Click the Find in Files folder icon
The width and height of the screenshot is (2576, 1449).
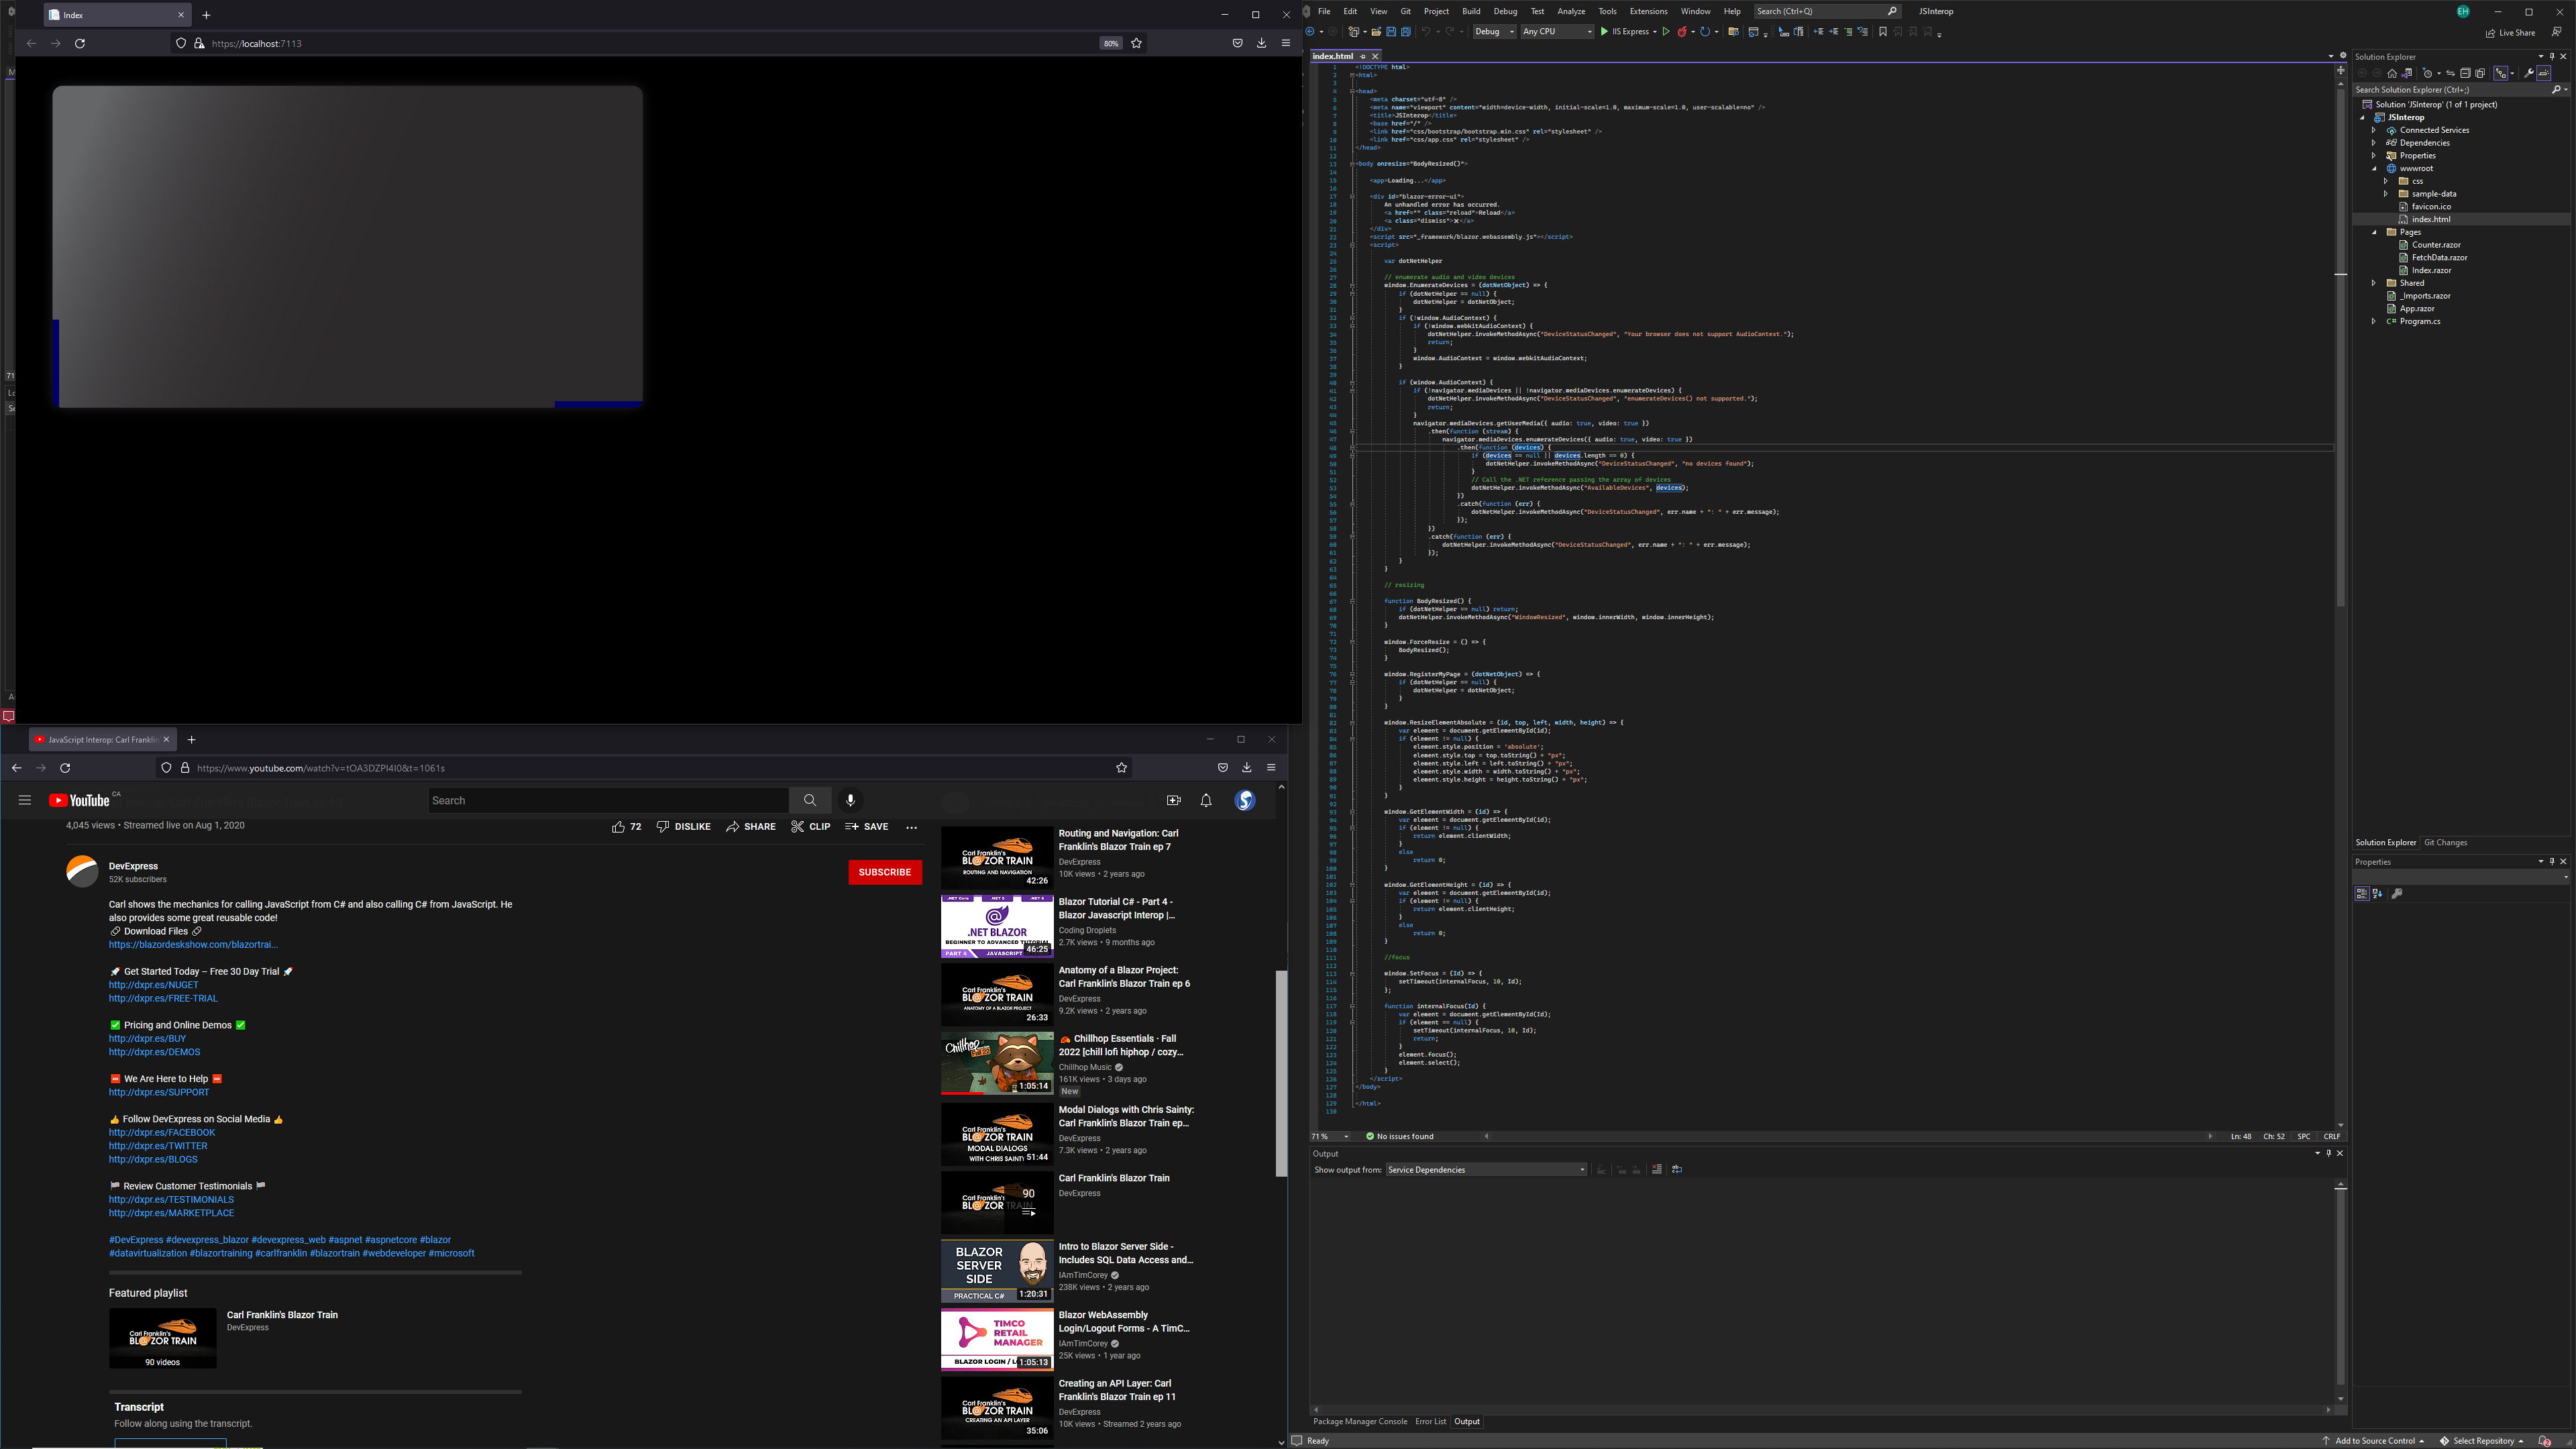click(1734, 32)
